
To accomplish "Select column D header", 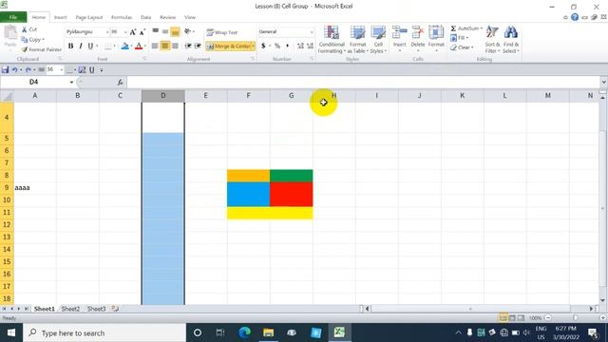I will click(x=162, y=95).
